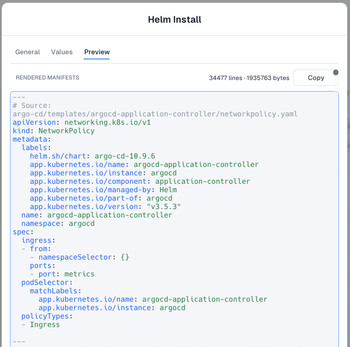350x347 pixels.
Task: Click the 'kind: NetworkPolicy' line
Action: [x=54, y=131]
